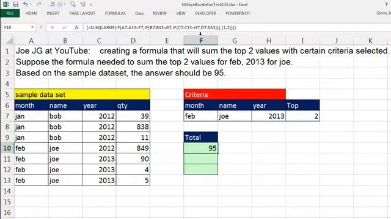This screenshot has width=391, height=219.
Task: Click criteria year cell 2013
Action: click(x=269, y=116)
